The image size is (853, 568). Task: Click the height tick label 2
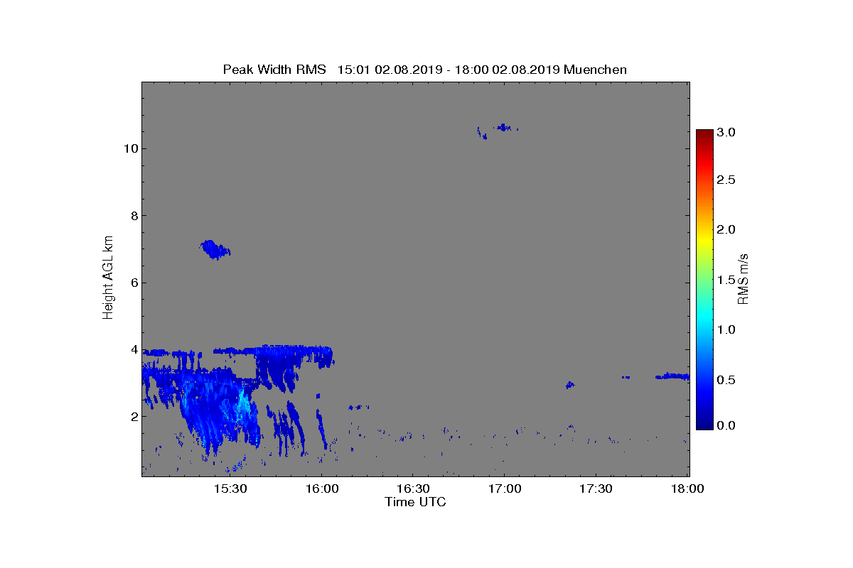pos(133,417)
